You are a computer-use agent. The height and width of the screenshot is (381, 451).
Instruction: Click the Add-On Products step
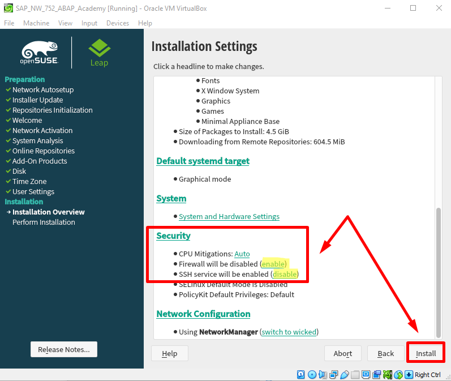click(x=40, y=161)
